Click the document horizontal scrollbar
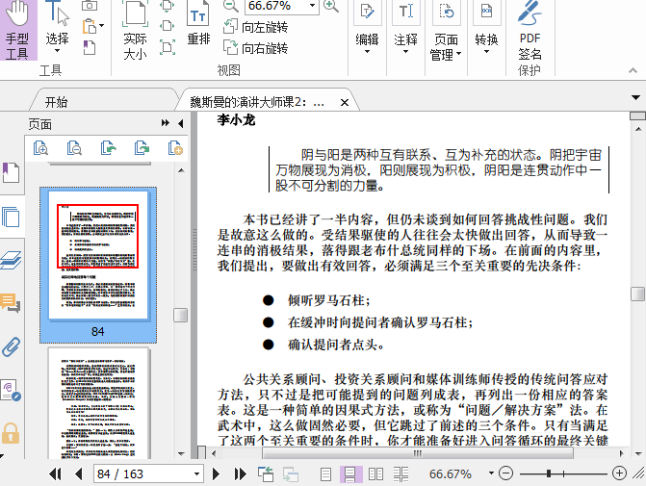This screenshot has width=646, height=486. (417, 453)
